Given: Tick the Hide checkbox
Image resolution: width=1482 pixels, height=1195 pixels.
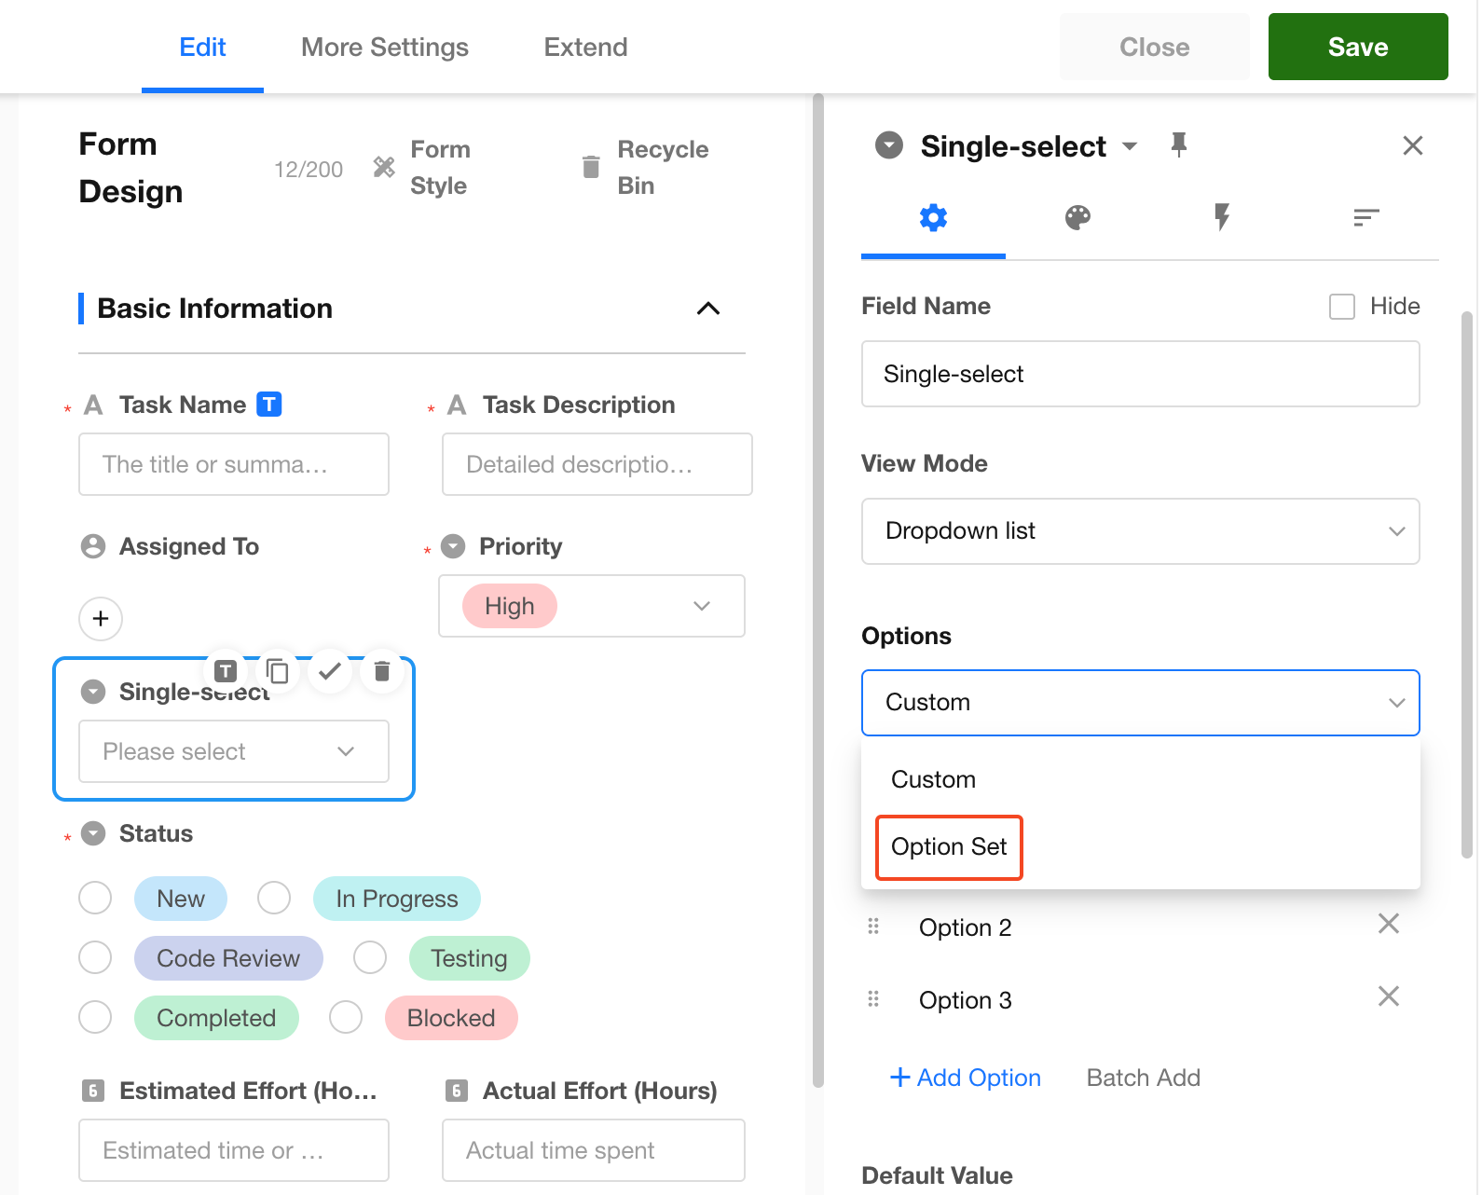Looking at the screenshot, I should tap(1341, 307).
